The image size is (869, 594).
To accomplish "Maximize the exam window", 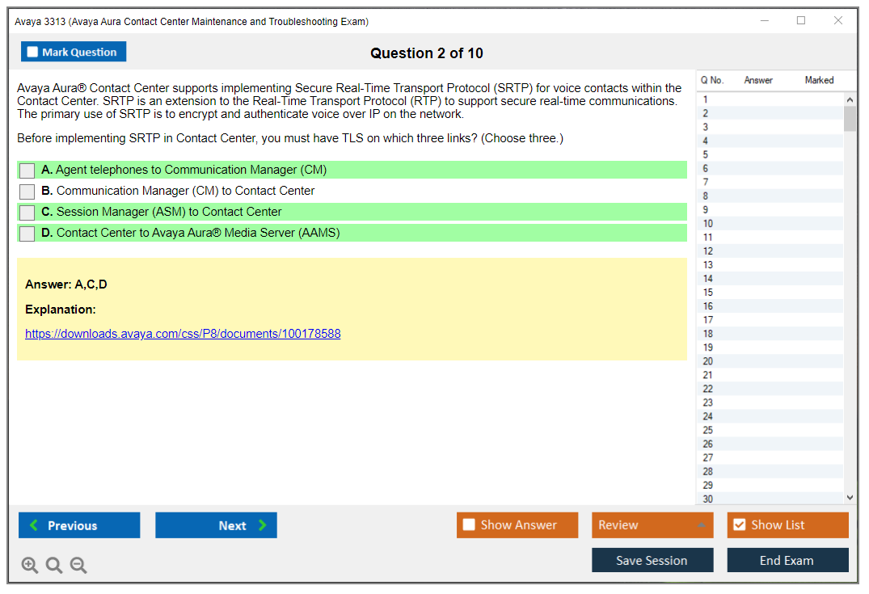I will coord(801,21).
